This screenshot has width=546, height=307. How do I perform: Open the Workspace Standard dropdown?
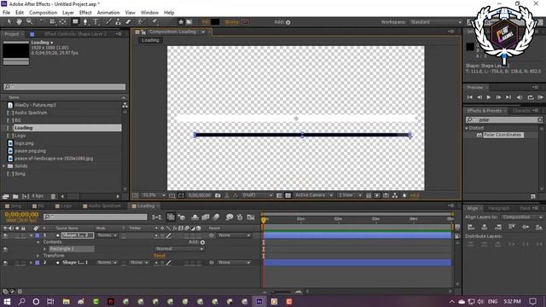tap(435, 22)
